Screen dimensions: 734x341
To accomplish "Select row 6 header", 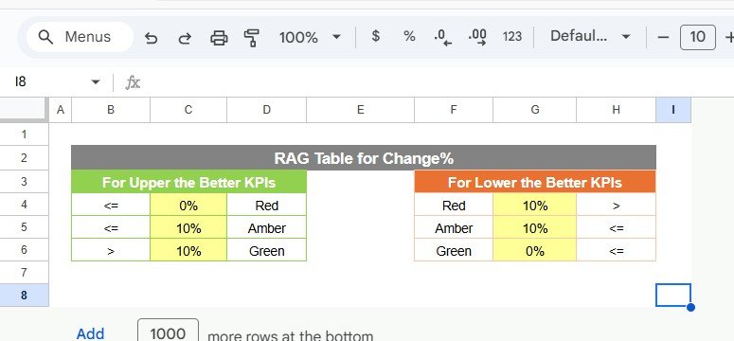I will pos(24,250).
